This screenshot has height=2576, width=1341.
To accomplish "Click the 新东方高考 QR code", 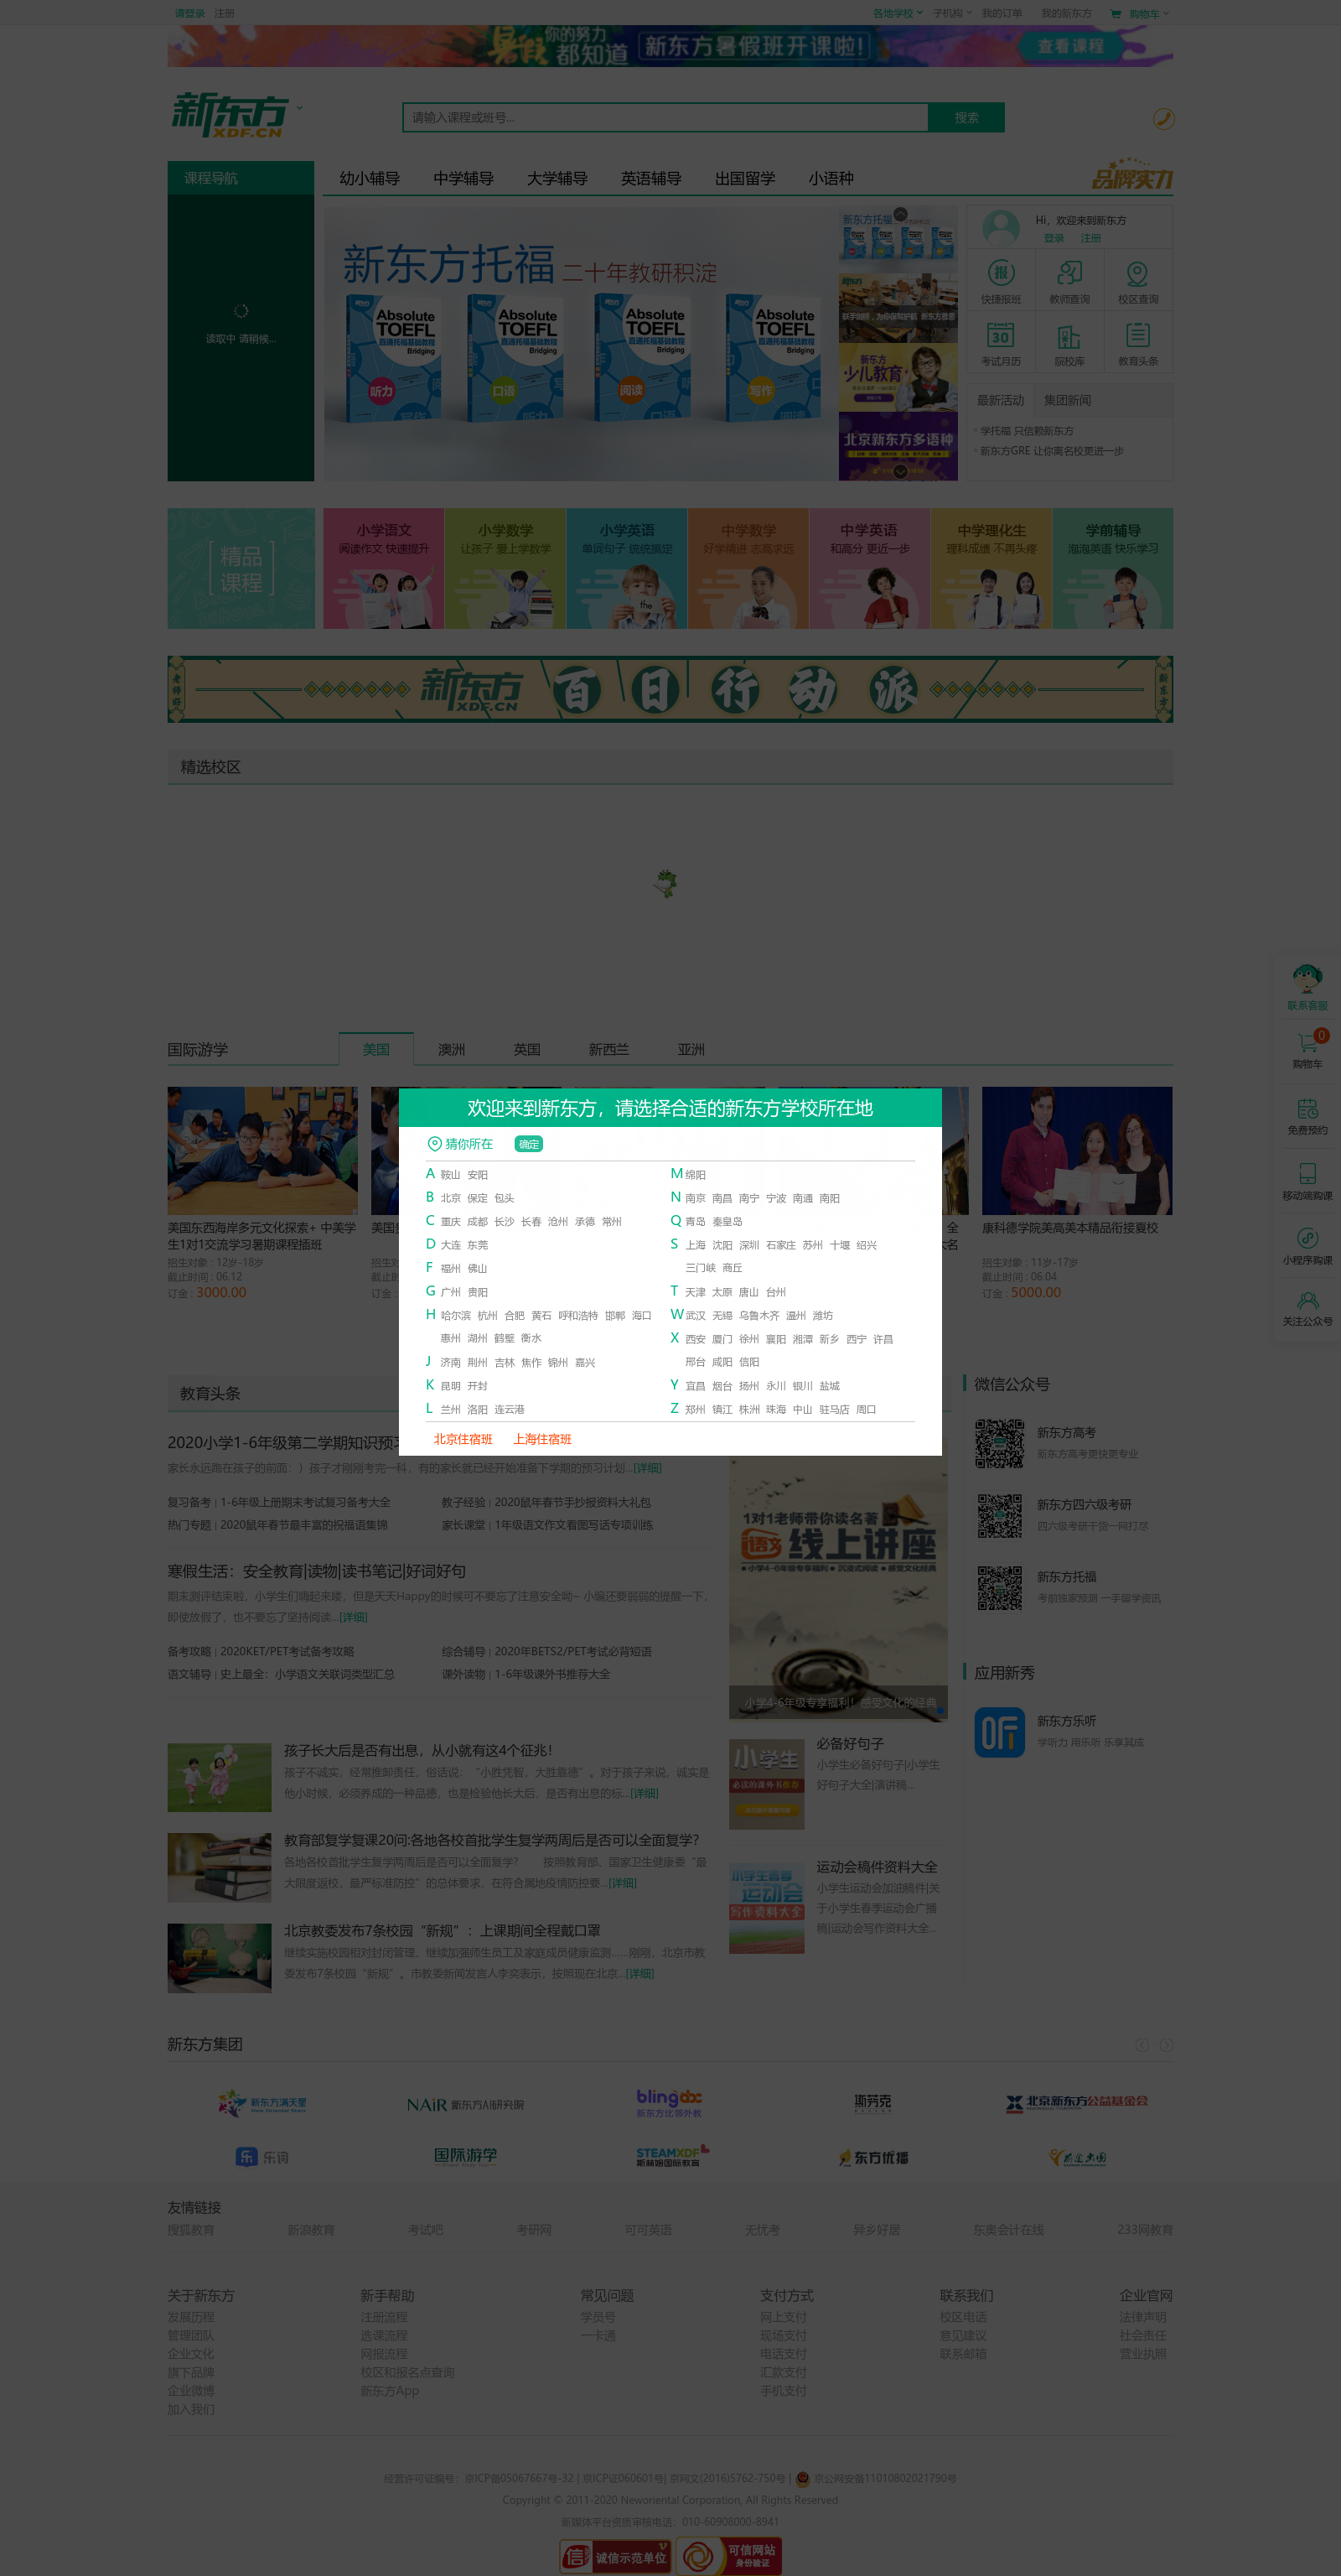I will click(999, 1443).
